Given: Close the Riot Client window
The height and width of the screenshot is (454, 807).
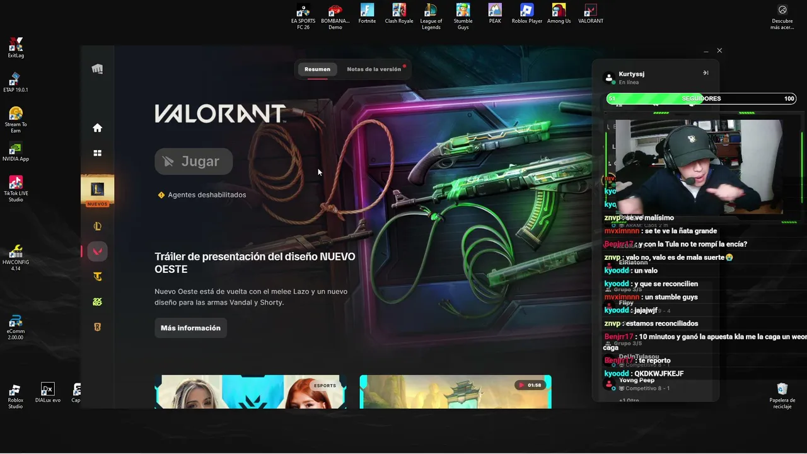Looking at the screenshot, I should pos(719,50).
